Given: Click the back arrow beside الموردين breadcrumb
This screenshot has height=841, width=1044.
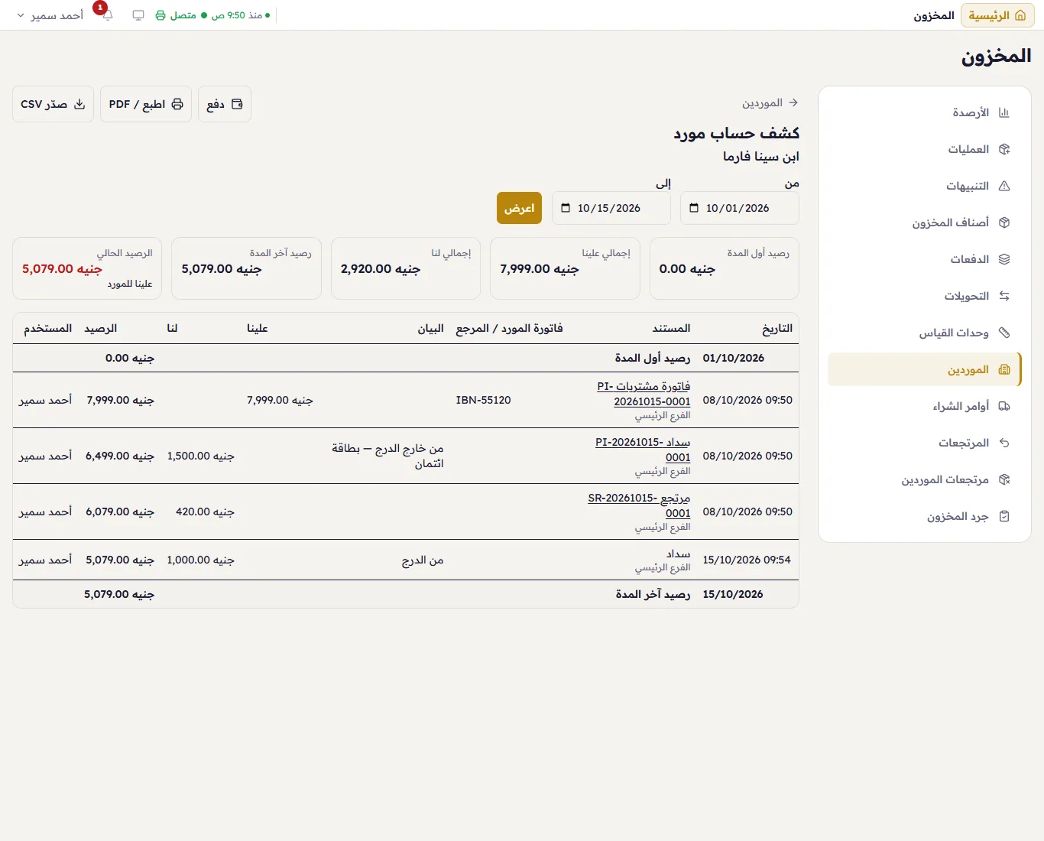Looking at the screenshot, I should point(793,102).
